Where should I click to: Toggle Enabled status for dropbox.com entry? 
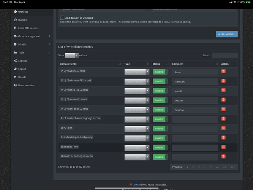(160, 109)
